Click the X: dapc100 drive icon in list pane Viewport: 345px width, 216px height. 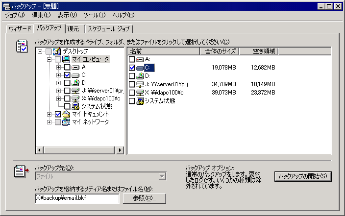[x=140, y=93]
